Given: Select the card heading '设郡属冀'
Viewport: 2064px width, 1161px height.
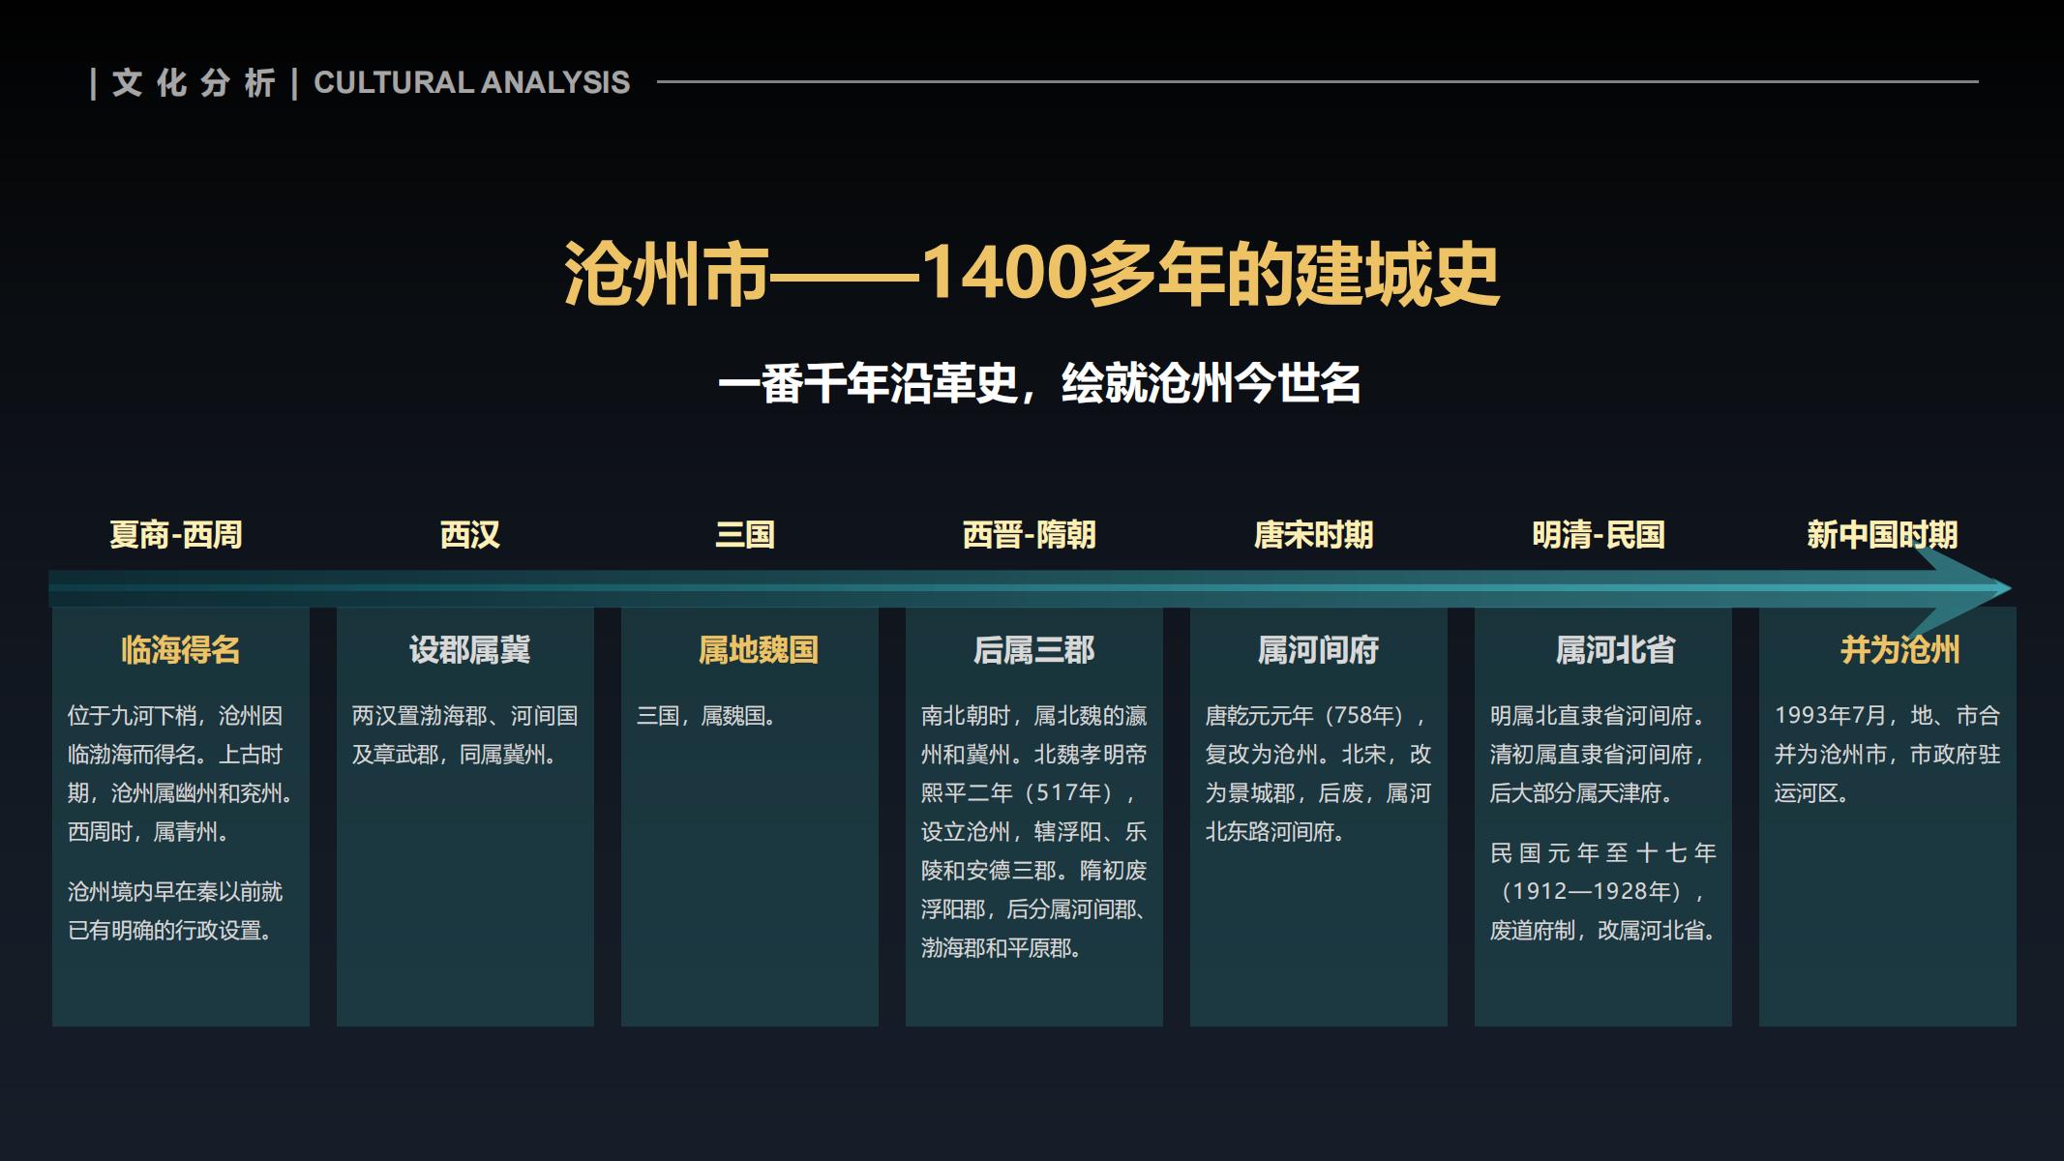Looking at the screenshot, I should click(x=469, y=649).
